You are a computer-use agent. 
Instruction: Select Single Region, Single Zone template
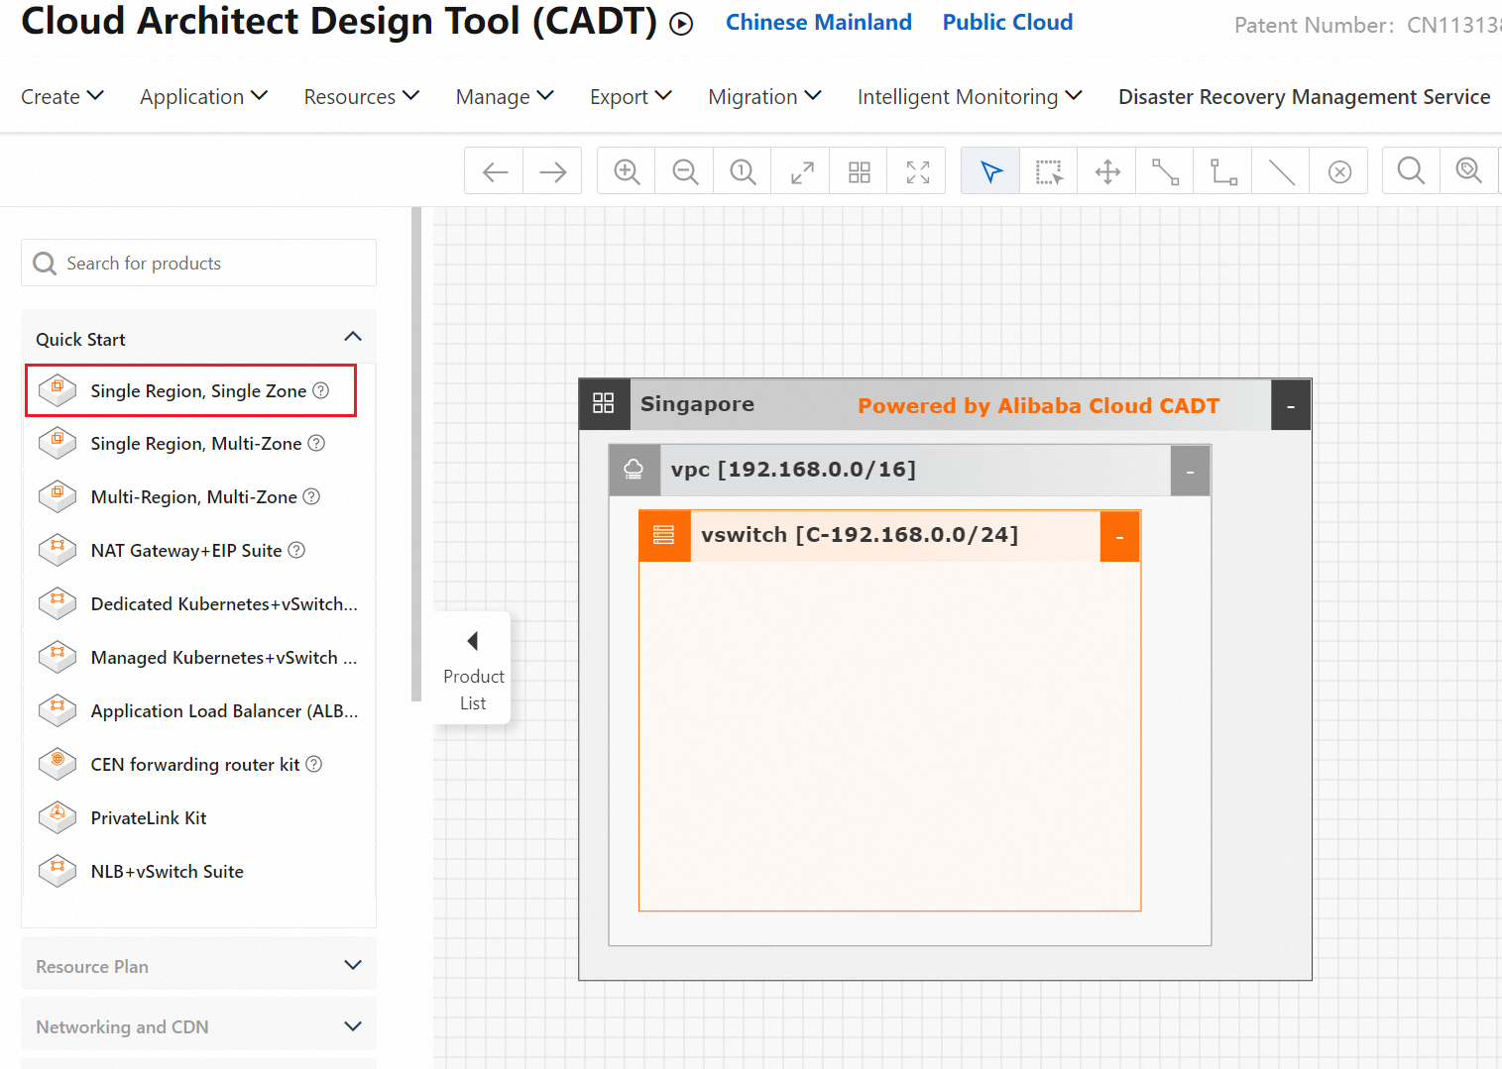pyautogui.click(x=190, y=390)
